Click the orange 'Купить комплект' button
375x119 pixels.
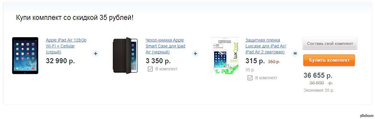329,60
